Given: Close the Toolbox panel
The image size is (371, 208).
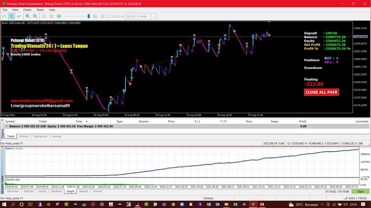Looking at the screenshot, I should pos(2,120).
